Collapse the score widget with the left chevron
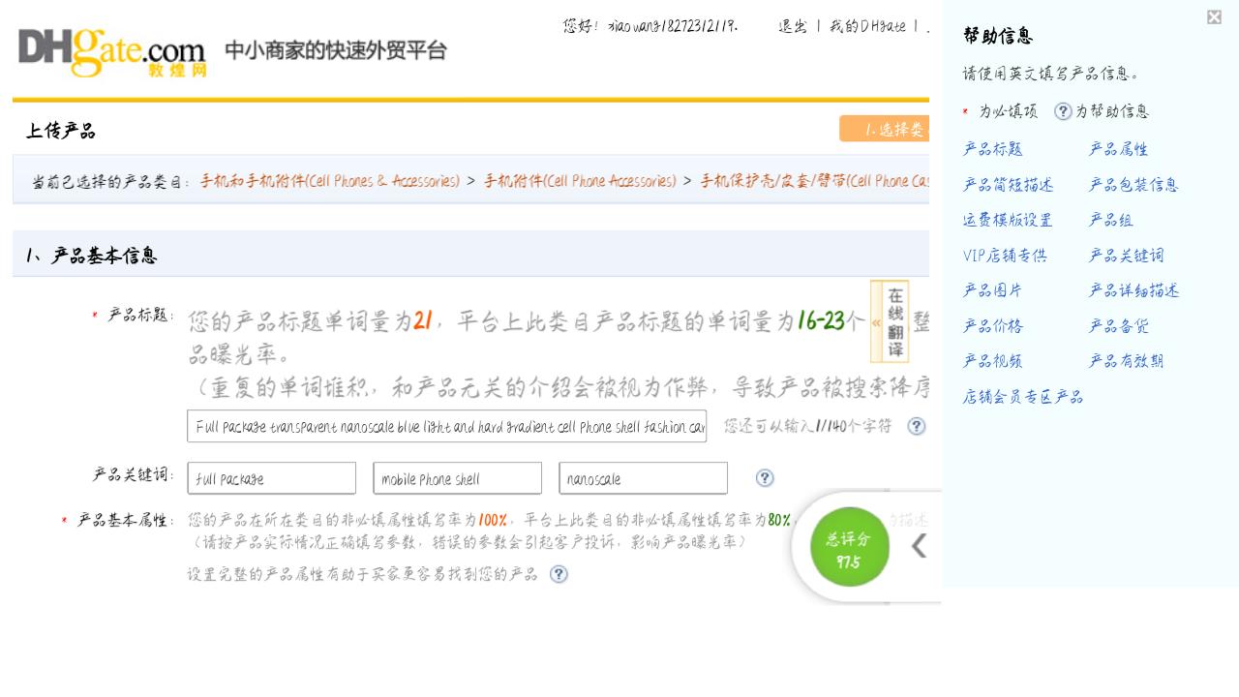Viewport: 1239px width, 697px height. coord(918,547)
